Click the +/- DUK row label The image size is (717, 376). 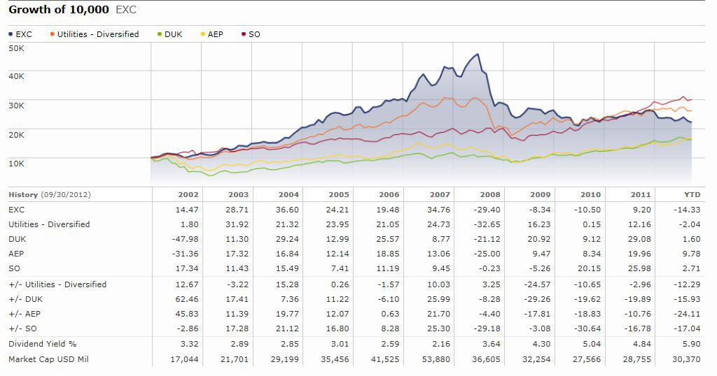(26, 299)
